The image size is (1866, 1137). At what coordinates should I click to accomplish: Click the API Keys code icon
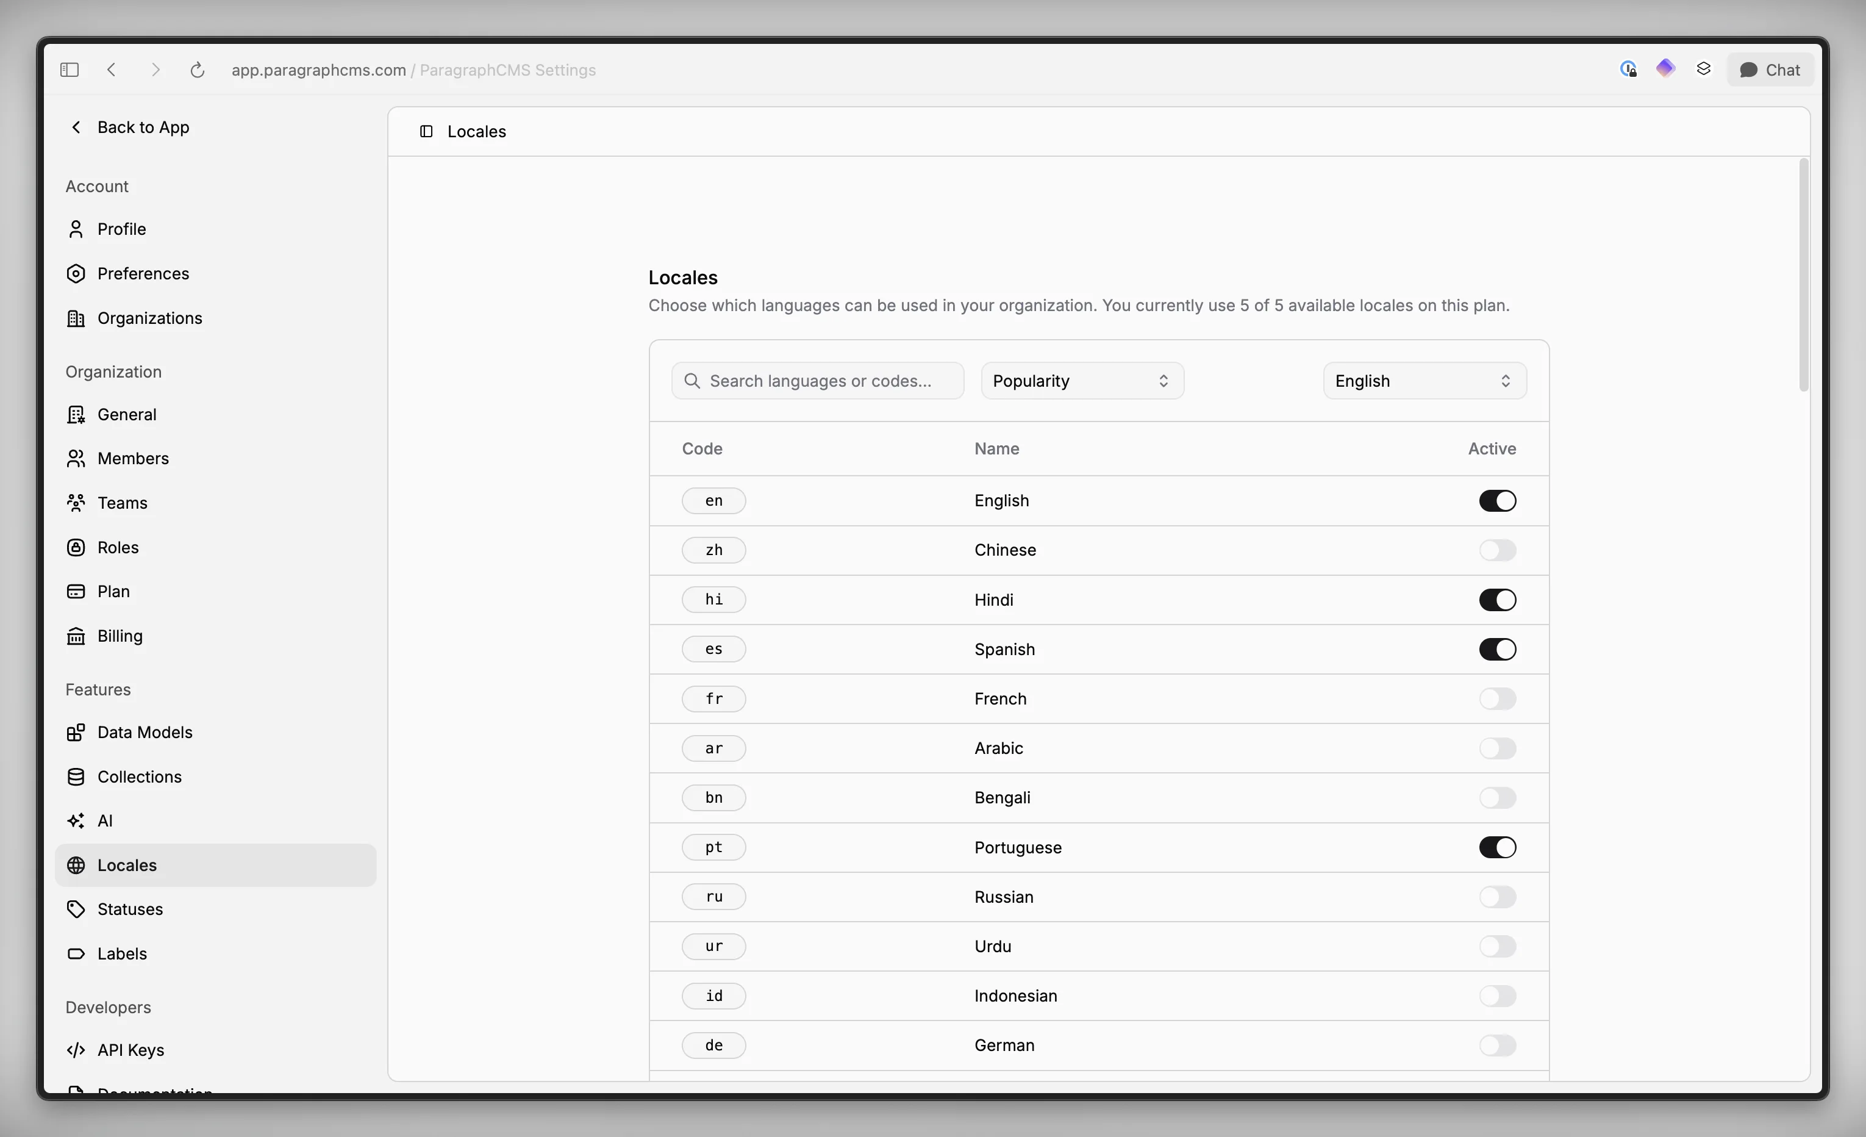76,1050
